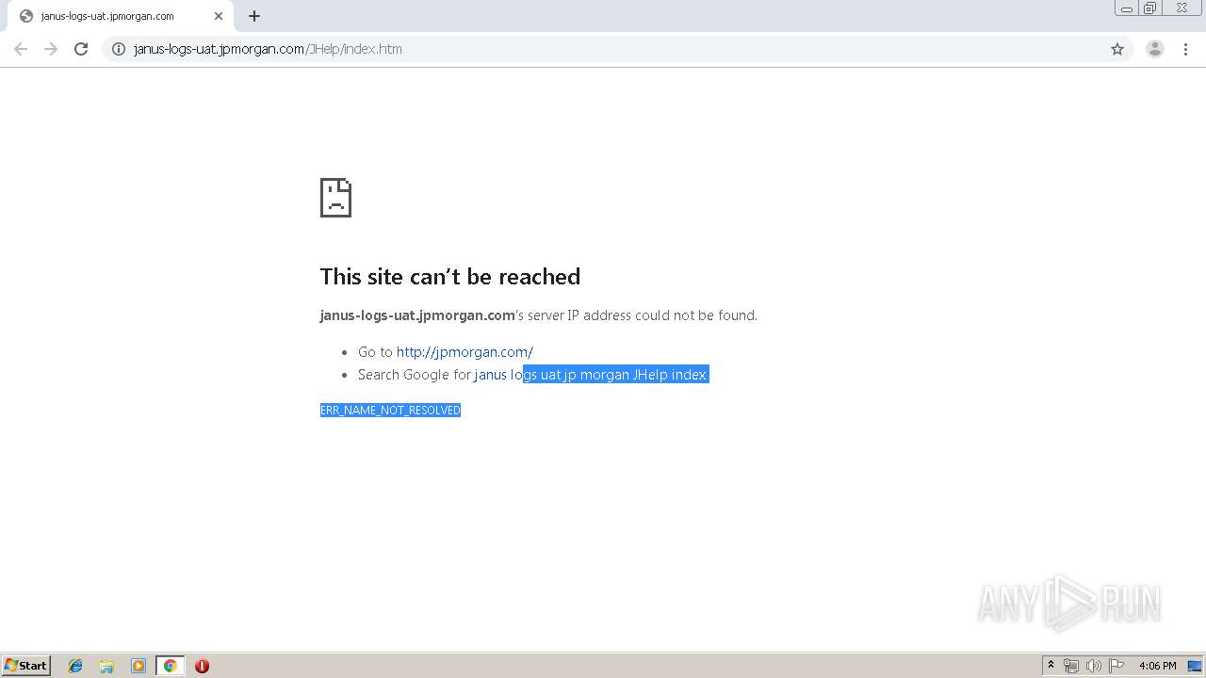The height and width of the screenshot is (678, 1206).
Task: Close the Chrome window
Action: [1182, 8]
